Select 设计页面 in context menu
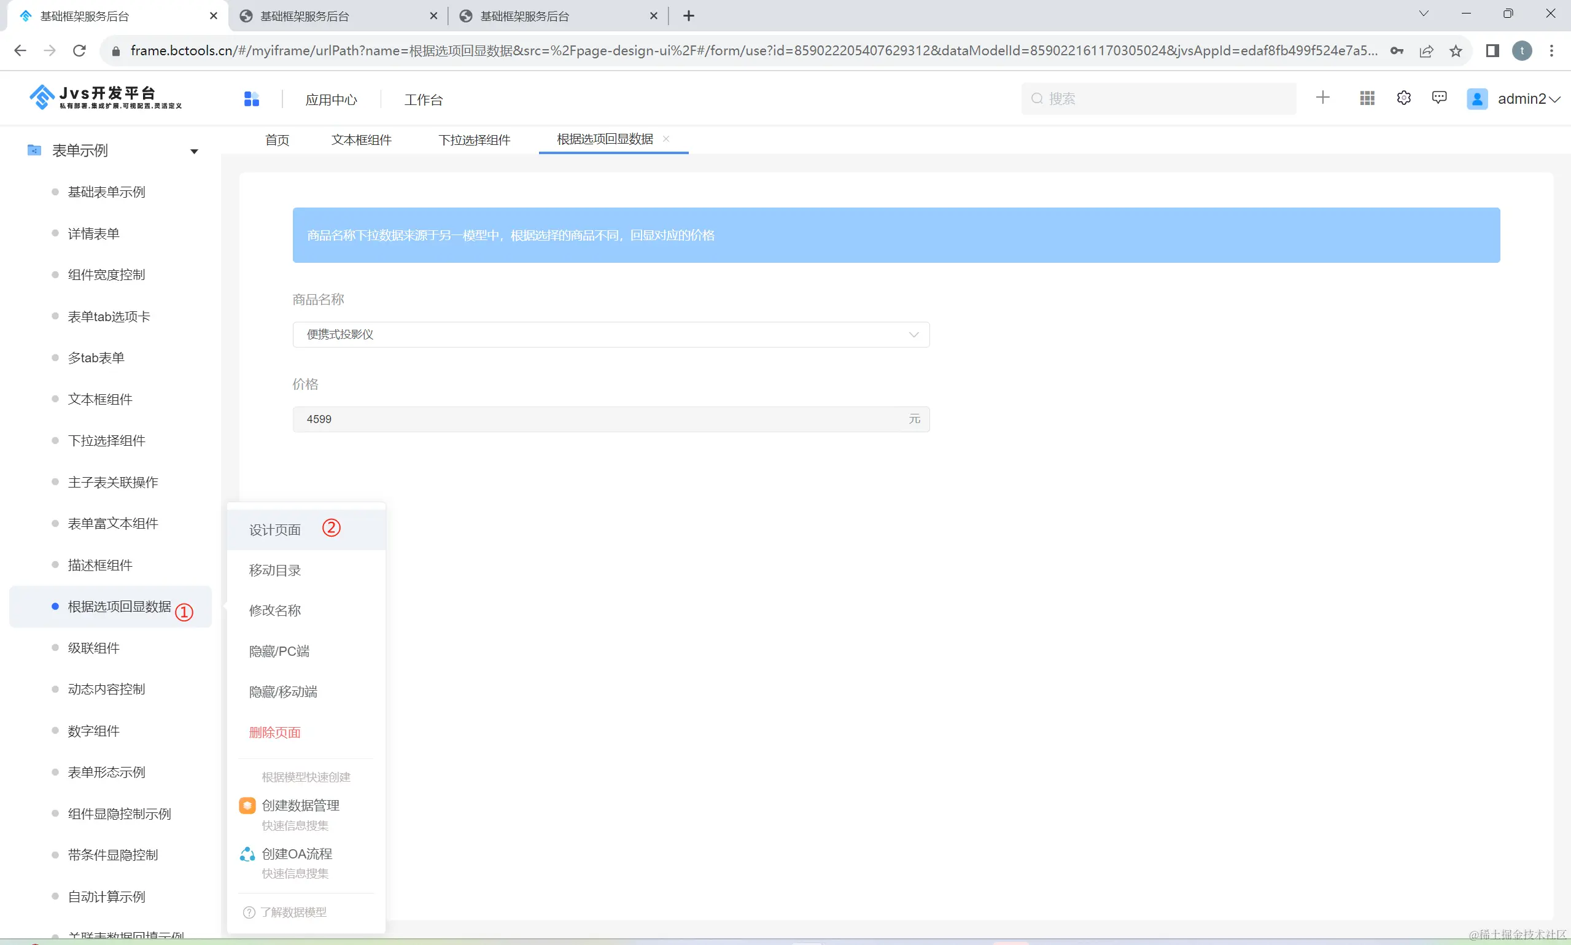This screenshot has height=945, width=1571. pos(275,530)
